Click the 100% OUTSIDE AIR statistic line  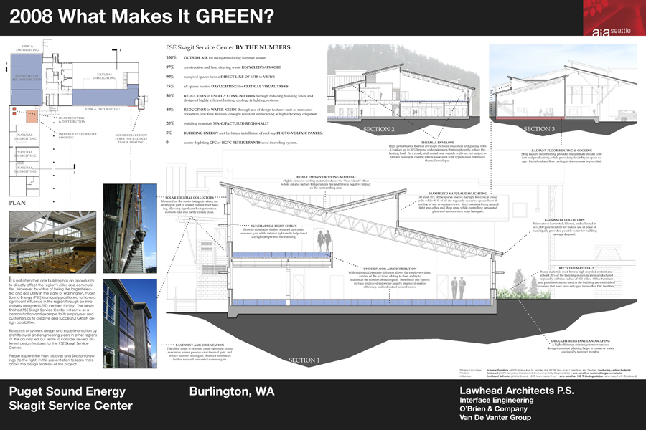point(216,58)
